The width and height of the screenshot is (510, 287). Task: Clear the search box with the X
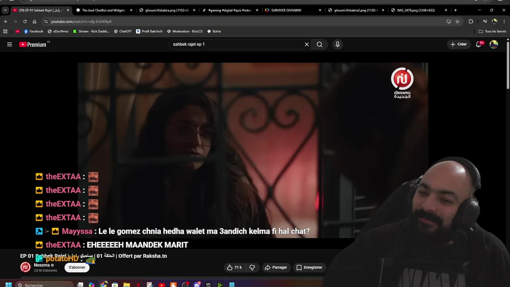click(307, 44)
